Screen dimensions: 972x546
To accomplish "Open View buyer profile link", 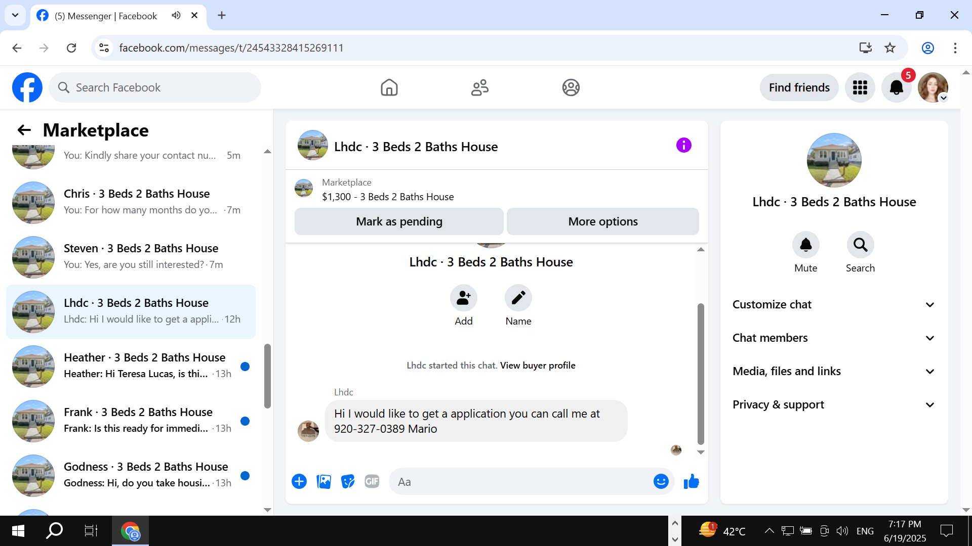I will pos(538,366).
